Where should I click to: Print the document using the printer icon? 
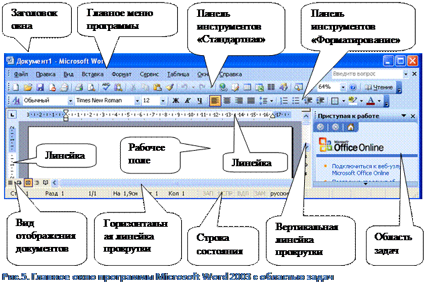[79, 87]
